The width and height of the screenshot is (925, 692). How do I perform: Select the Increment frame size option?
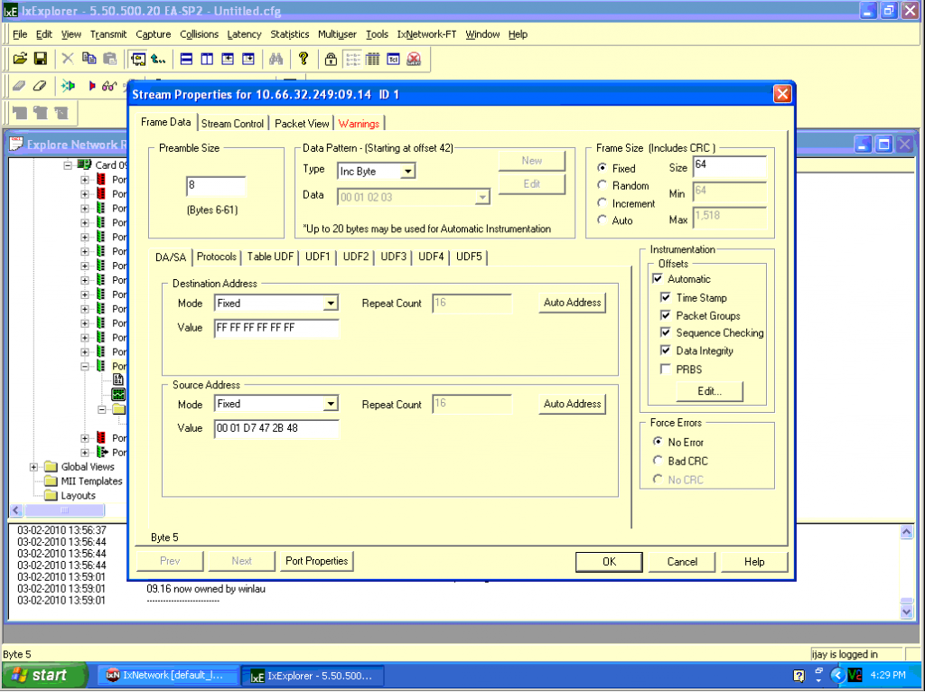(602, 203)
